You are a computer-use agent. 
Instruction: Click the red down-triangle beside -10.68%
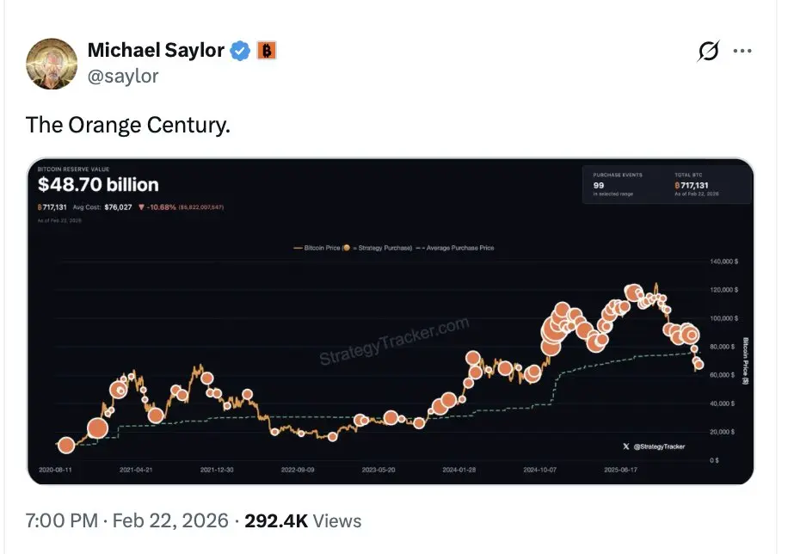pyautogui.click(x=141, y=207)
